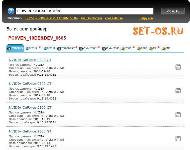Switch to the 7/2008R2 x64 tab
The width and height of the screenshot is (190, 150).
click(x=67, y=48)
